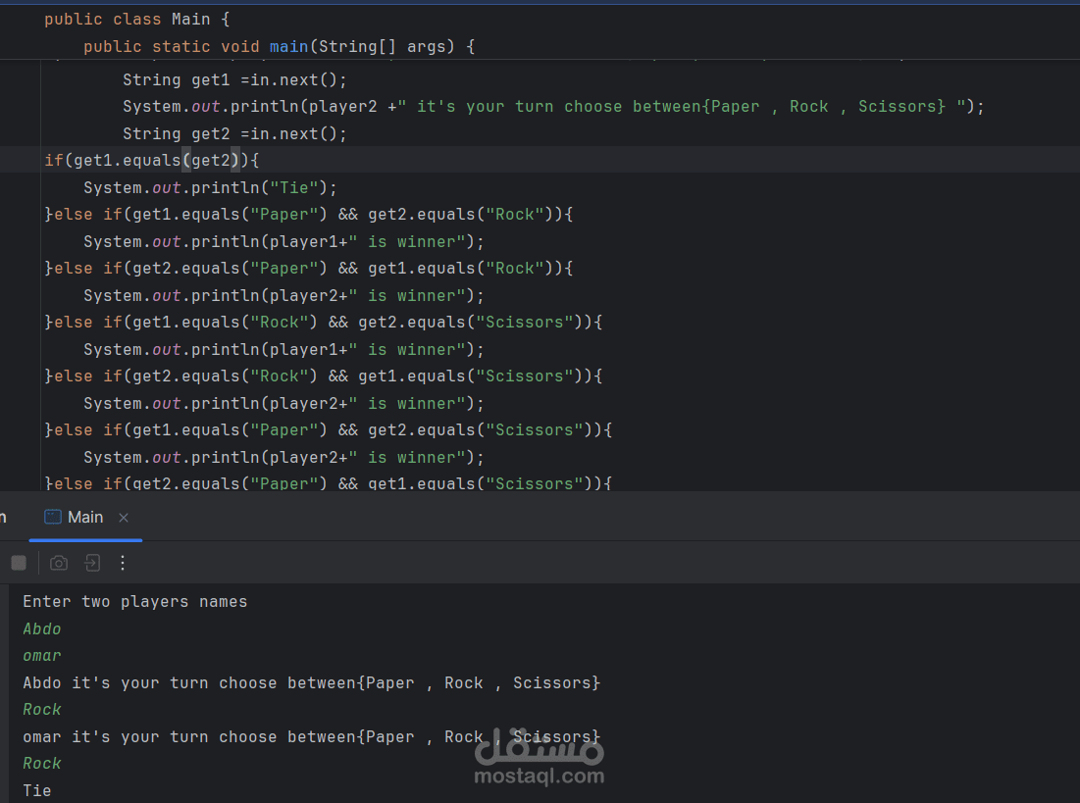Click the final 'Tie' output in console

point(37,790)
